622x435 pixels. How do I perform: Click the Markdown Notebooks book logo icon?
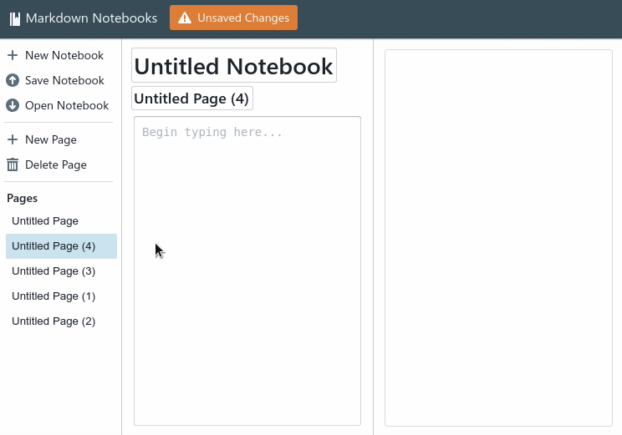tap(15, 18)
